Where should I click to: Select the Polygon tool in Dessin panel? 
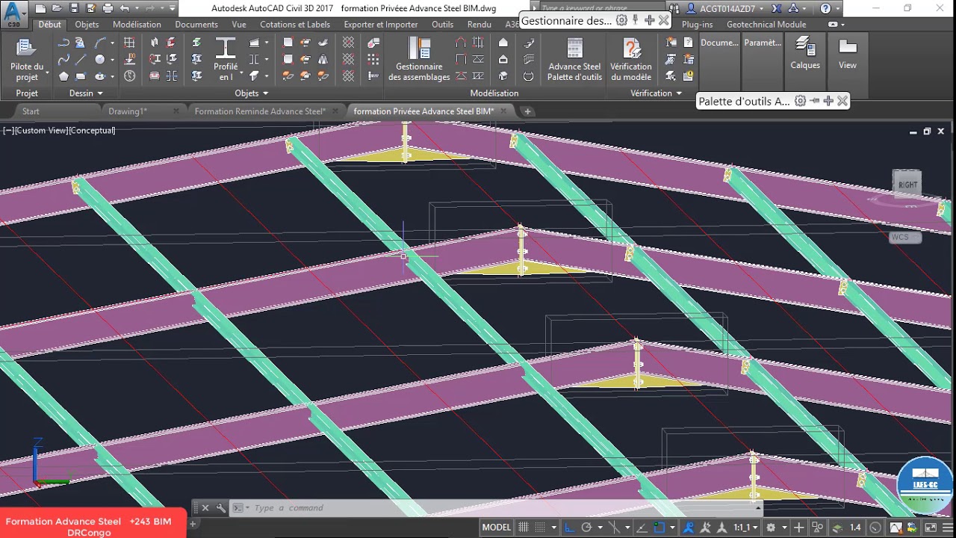coord(64,75)
